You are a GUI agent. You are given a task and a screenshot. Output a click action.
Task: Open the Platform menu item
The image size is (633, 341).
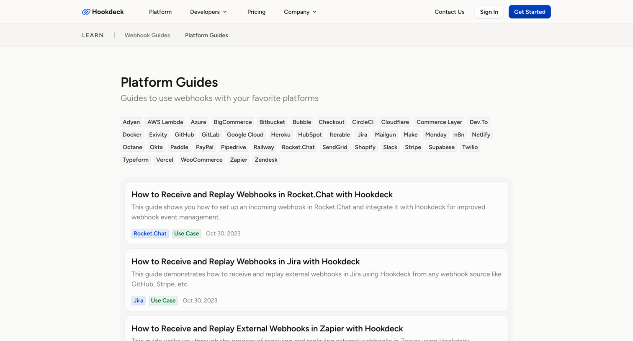(x=160, y=12)
